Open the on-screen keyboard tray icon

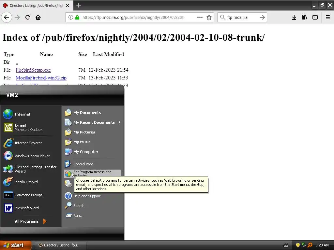(286, 245)
